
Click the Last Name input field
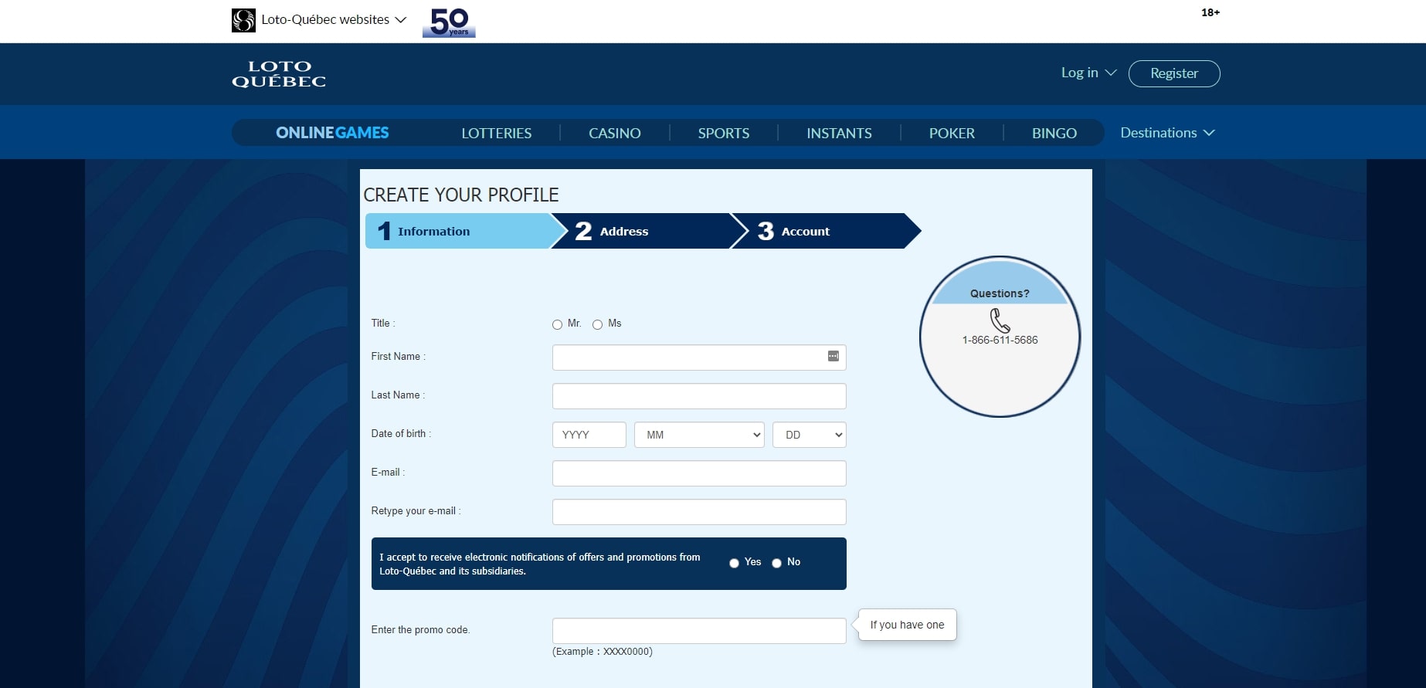(x=699, y=396)
